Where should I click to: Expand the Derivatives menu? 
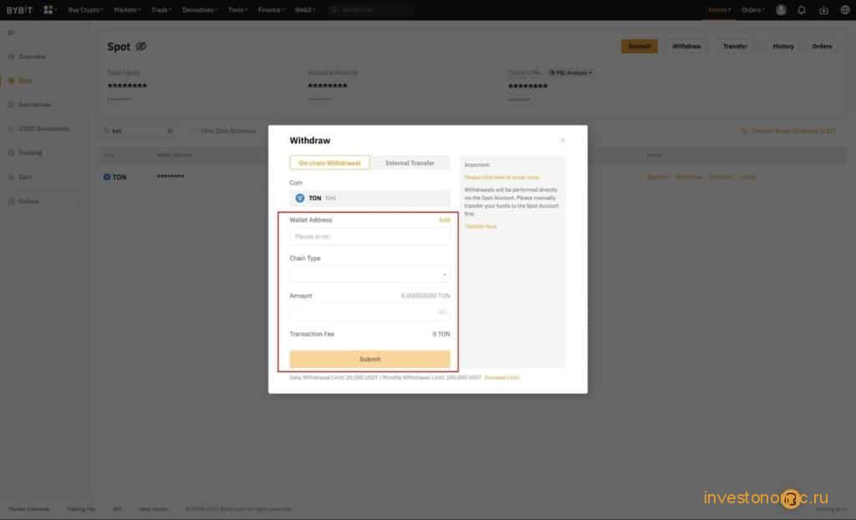tap(199, 10)
